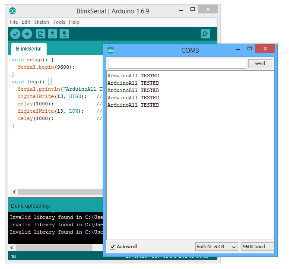Click the 'digitalWrite(13, HIGH);' line
Image resolution: width=289 pixels, height=269 pixels.
(x=52, y=96)
